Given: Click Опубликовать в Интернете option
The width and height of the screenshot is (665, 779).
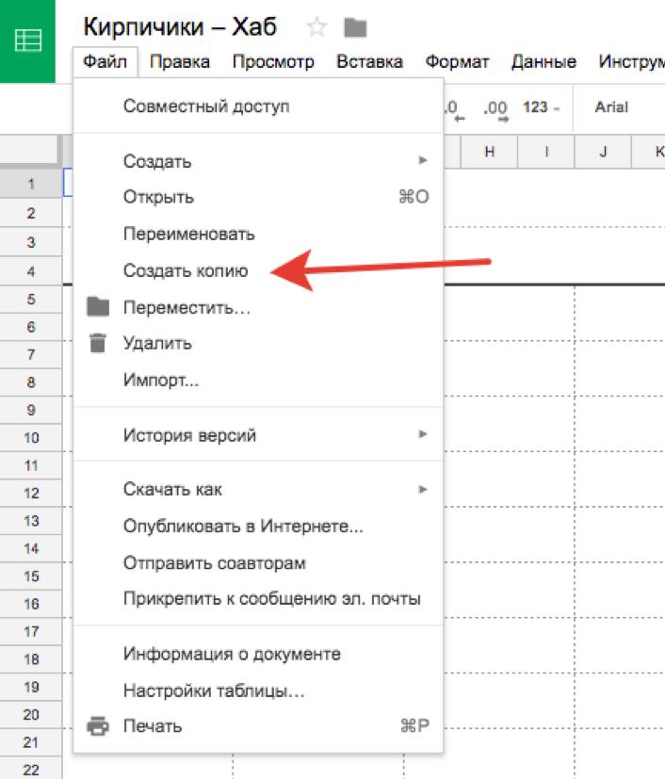Looking at the screenshot, I should pyautogui.click(x=243, y=527).
